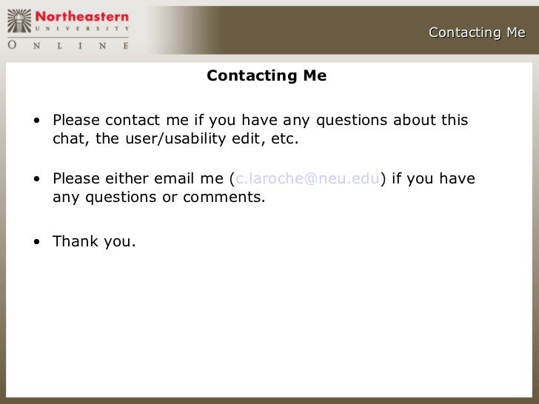Click the bullet beside Thank you
The image size is (539, 404).
tap(37, 241)
